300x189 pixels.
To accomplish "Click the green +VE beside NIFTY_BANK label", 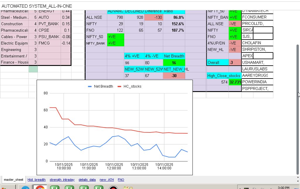I will click(x=115, y=43).
